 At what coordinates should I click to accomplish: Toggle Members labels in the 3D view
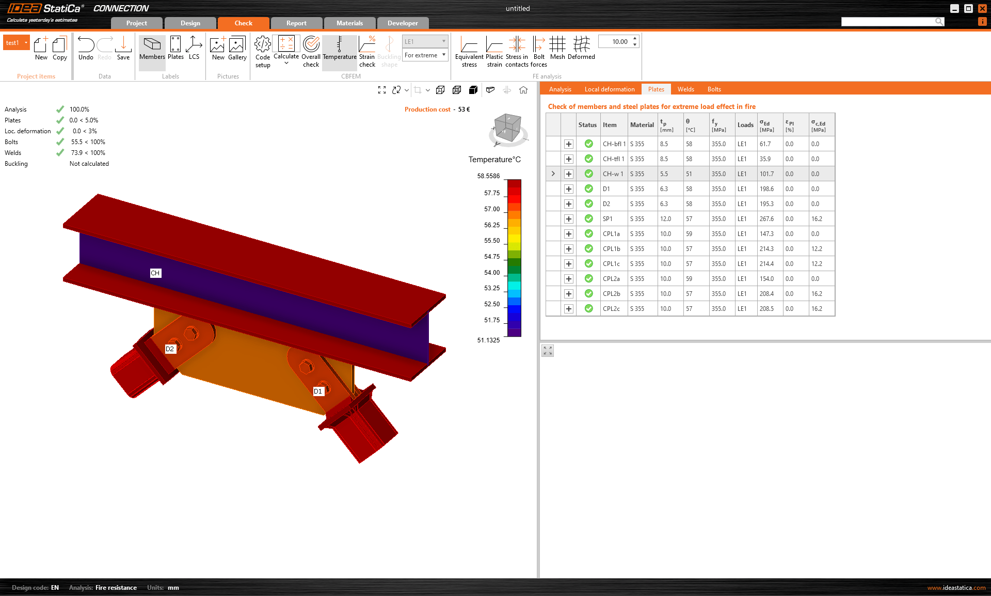[x=152, y=50]
